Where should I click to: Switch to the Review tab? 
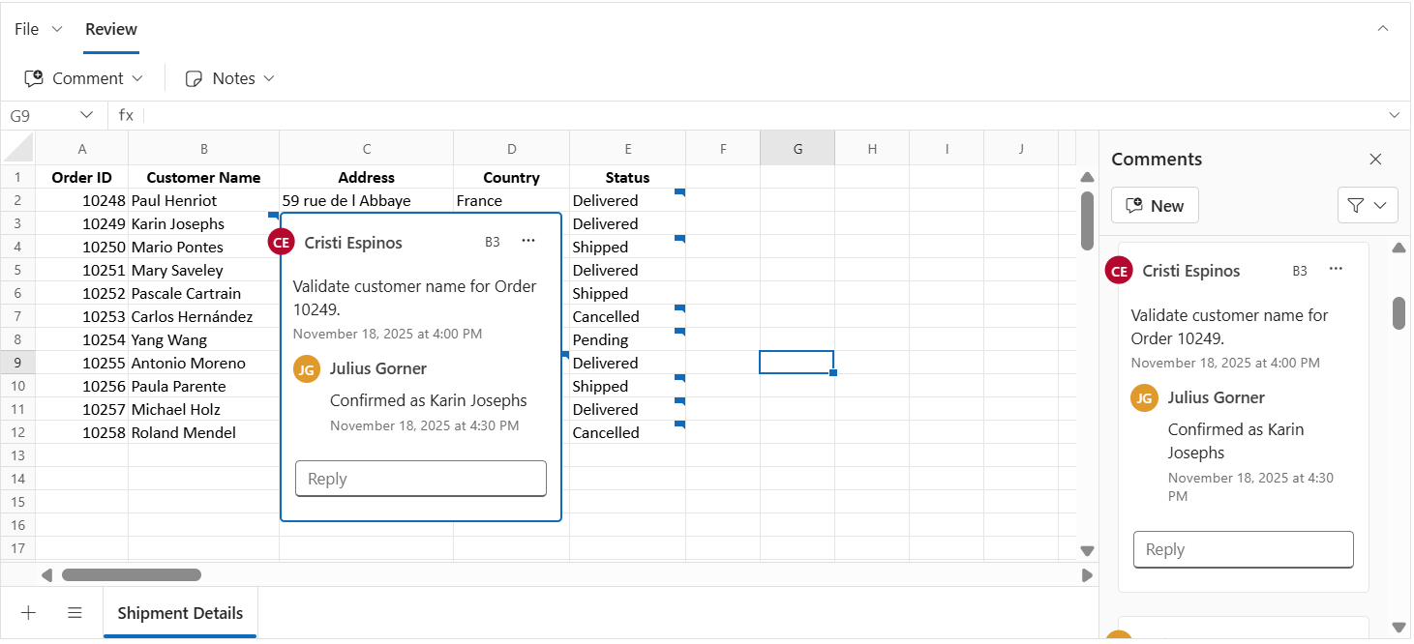[111, 29]
